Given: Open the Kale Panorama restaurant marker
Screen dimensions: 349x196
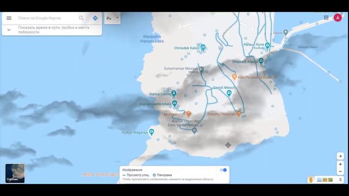Looking at the screenshot, I should point(234,77).
